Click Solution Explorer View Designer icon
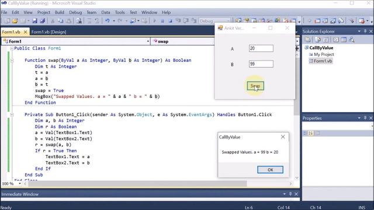Image resolution: width=374 pixels, height=210 pixels. click(x=344, y=40)
